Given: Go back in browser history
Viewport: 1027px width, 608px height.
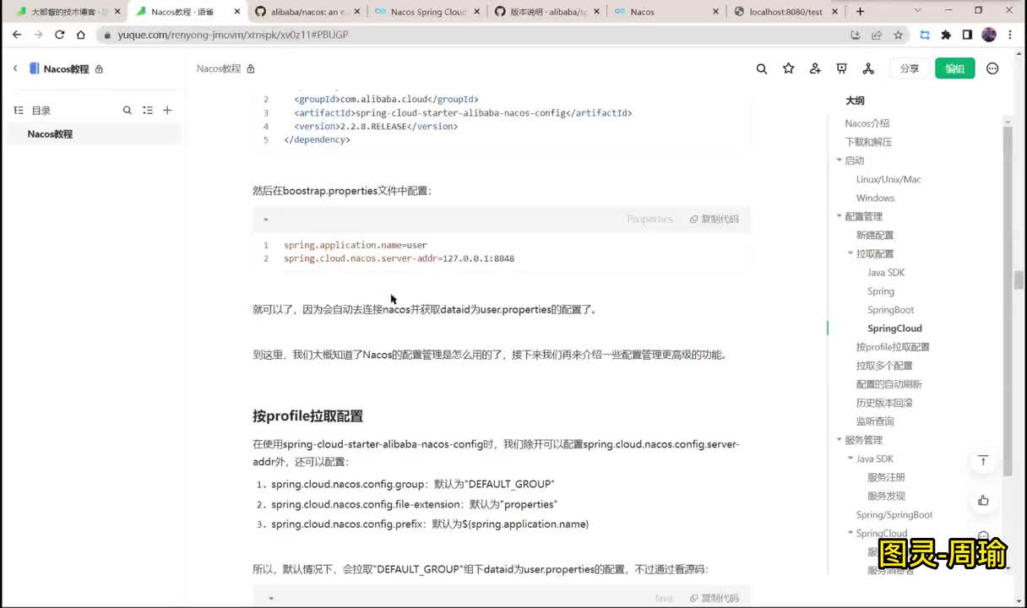Looking at the screenshot, I should pos(17,35).
